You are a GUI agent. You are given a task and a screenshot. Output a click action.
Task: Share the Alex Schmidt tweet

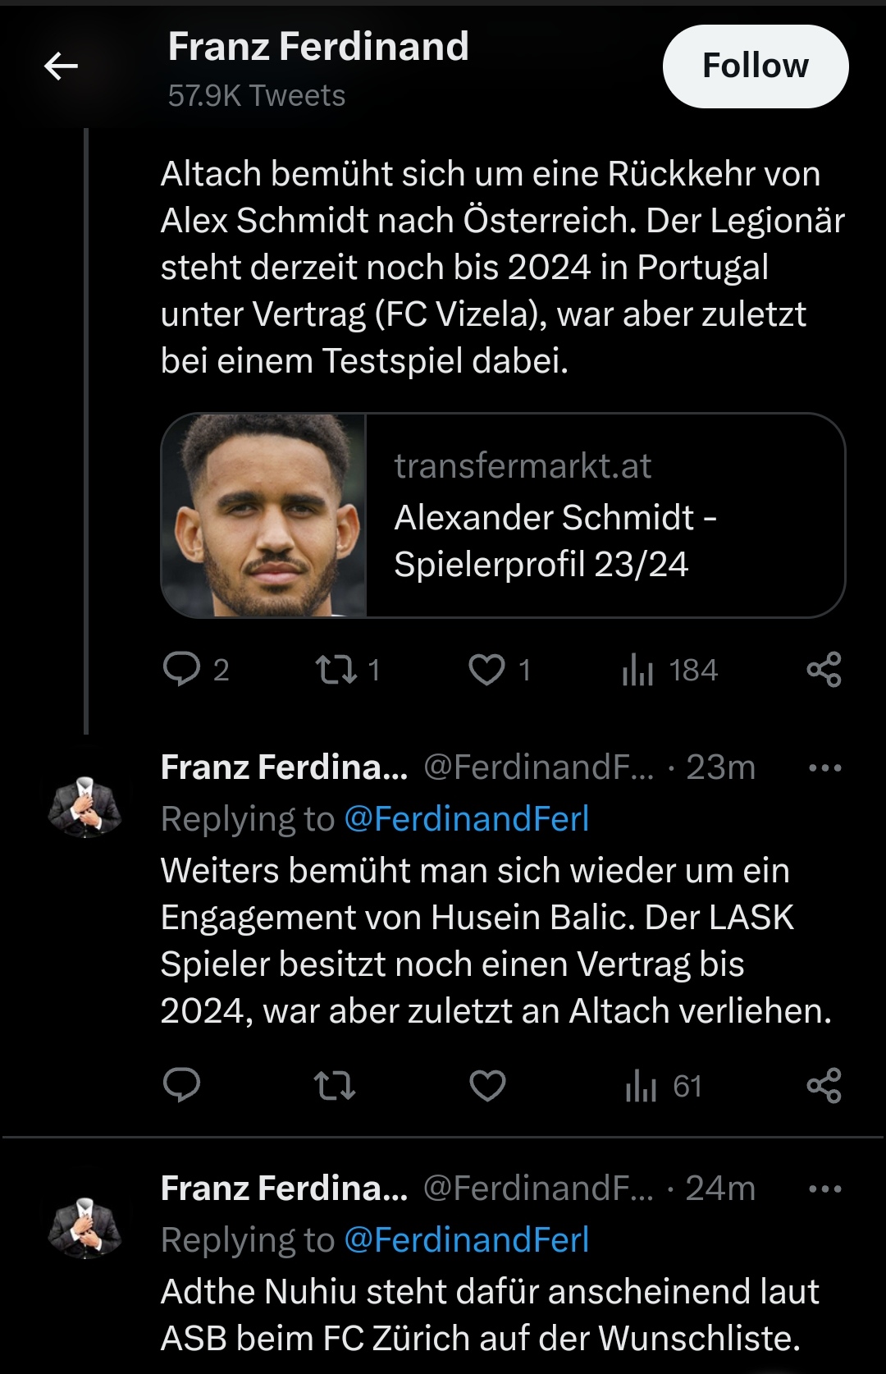tap(824, 670)
